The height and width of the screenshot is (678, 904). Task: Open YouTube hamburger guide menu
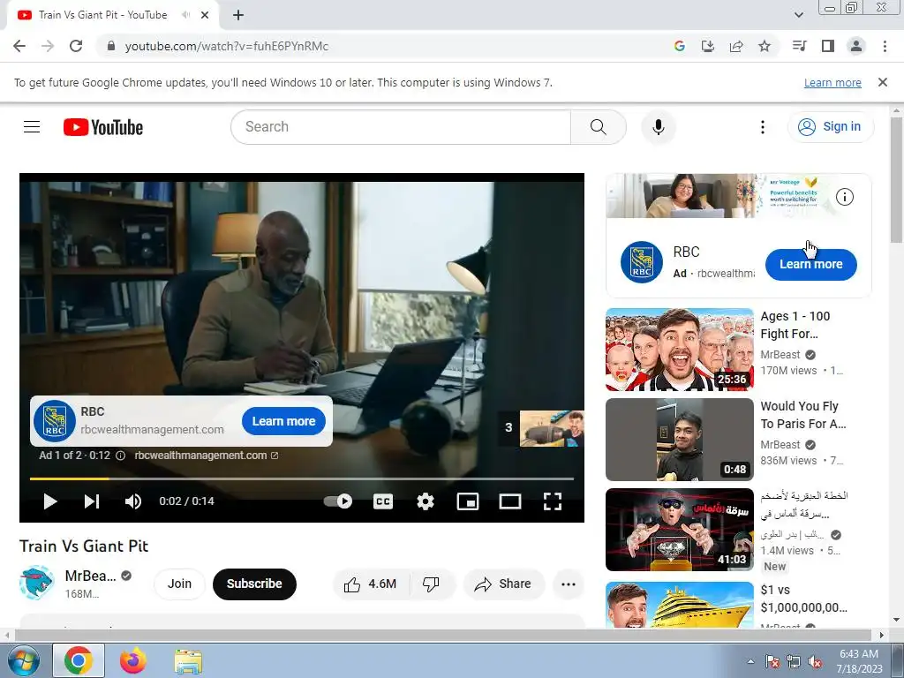coord(32,127)
